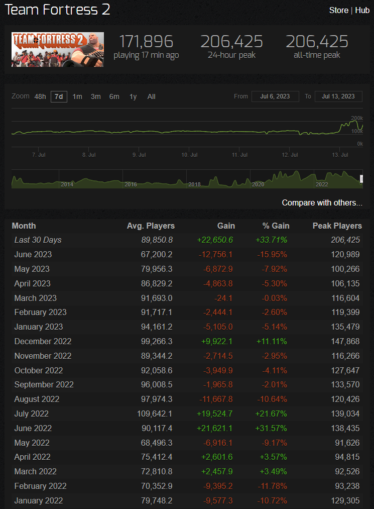The width and height of the screenshot is (374, 509).
Task: Open the Hub link
Action: [362, 11]
